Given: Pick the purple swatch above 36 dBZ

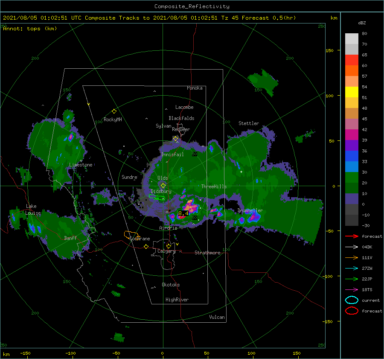Looking at the screenshot, I should 352,145.
